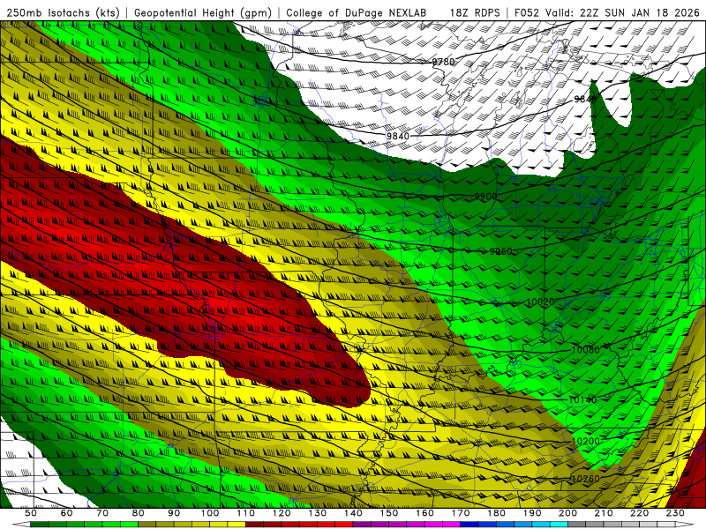Click the 60 value on the color scale
The height and width of the screenshot is (529, 706).
pyautogui.click(x=67, y=513)
